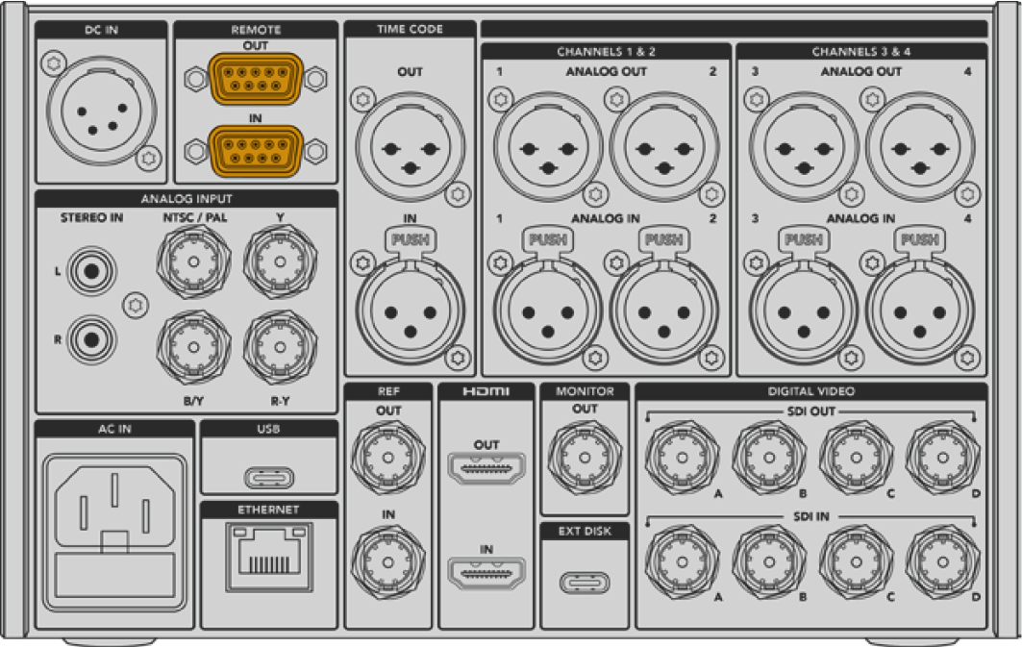Select ANALOG OUT channel 1 XLR connector
Viewport: 1022px width, 647px height.
548,147
